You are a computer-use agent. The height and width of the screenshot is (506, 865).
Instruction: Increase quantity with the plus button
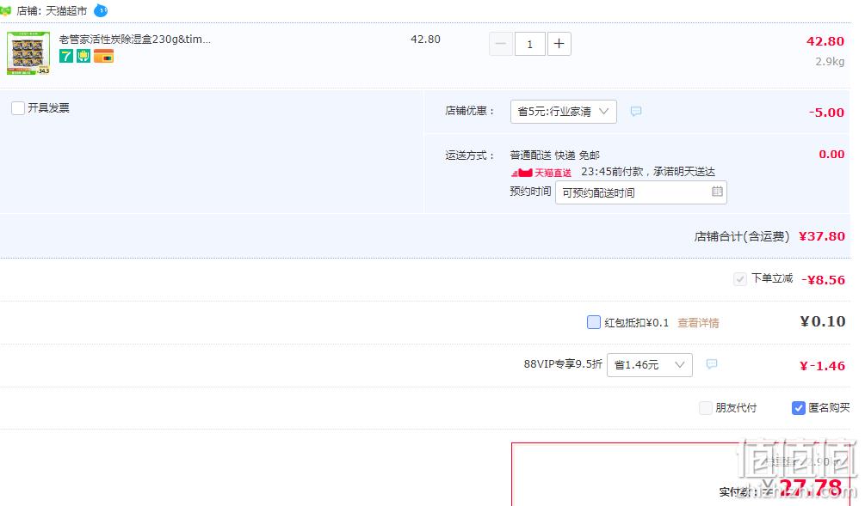(559, 44)
